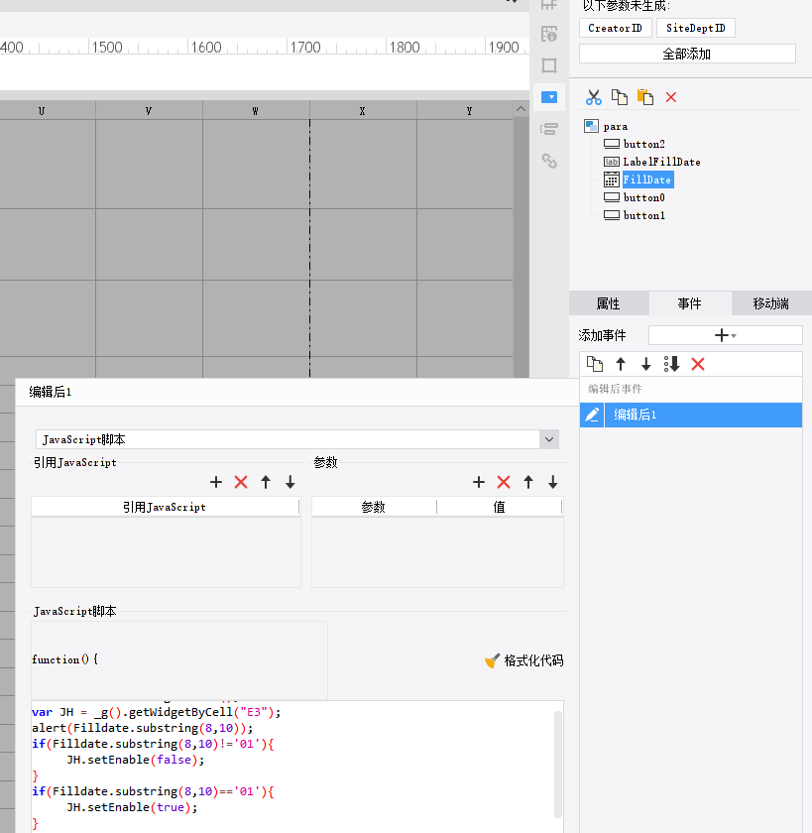Add the CreatorID parameter
This screenshot has height=833, width=812.
(x=615, y=28)
